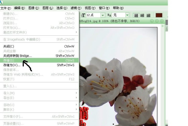188x126 pixels.
Task: Expand the 12点 font size dropdown
Action: (x=103, y=15)
